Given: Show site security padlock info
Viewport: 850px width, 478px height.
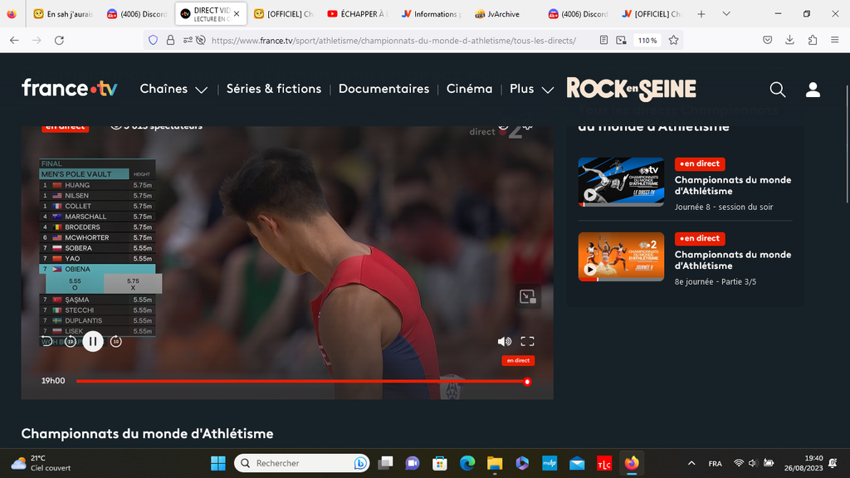Looking at the screenshot, I should click(x=170, y=40).
